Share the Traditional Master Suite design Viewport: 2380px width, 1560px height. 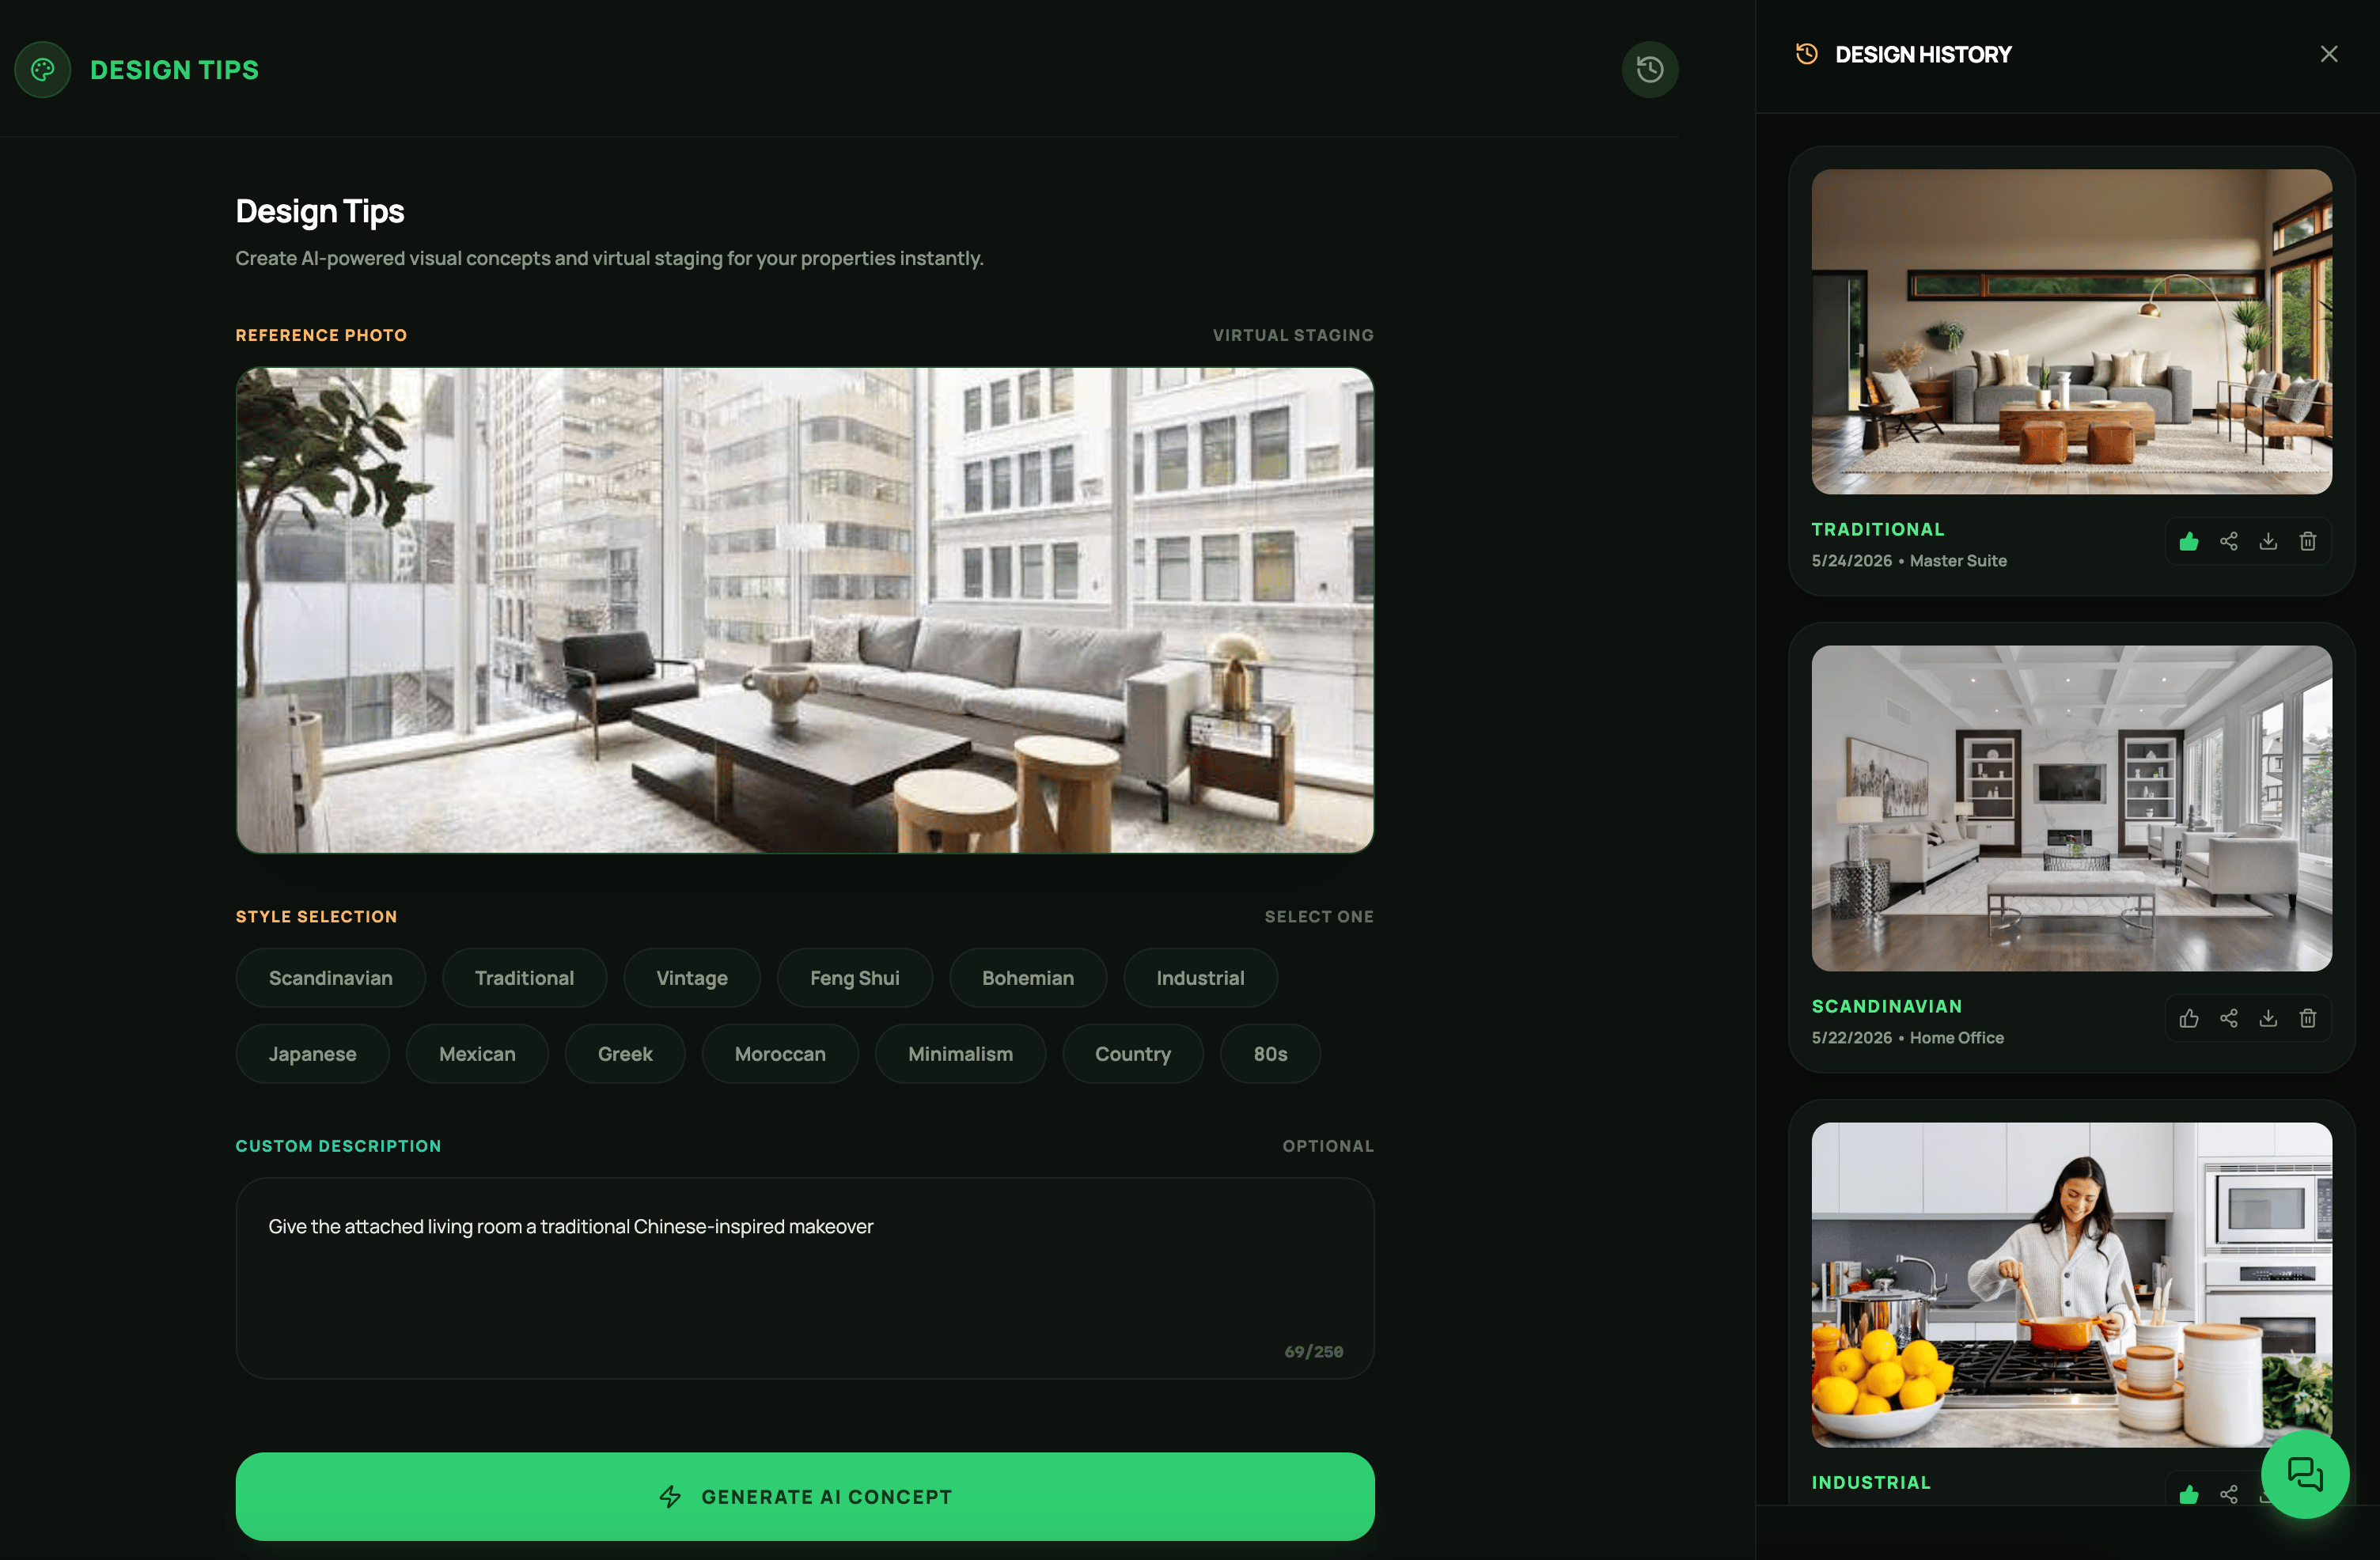click(x=2228, y=541)
